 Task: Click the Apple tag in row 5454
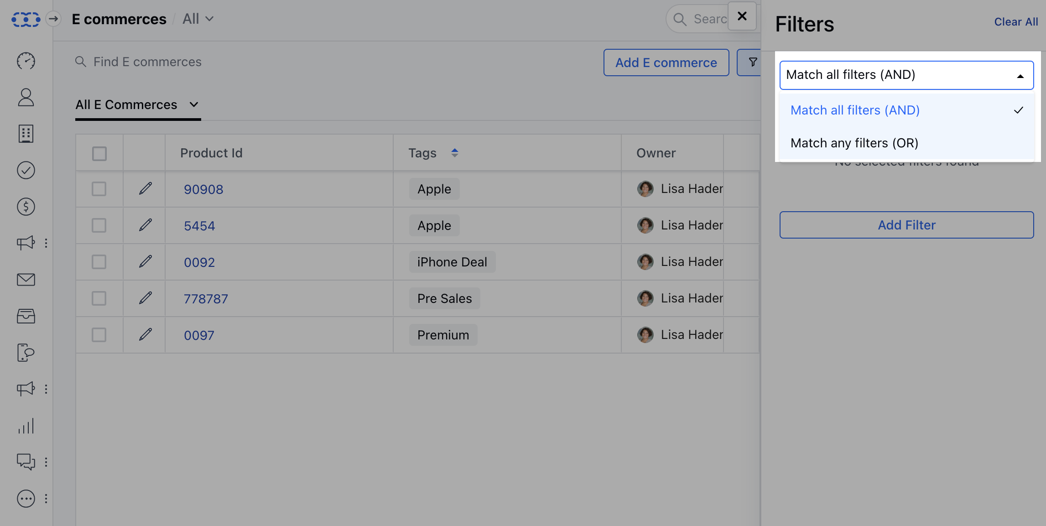click(x=434, y=225)
